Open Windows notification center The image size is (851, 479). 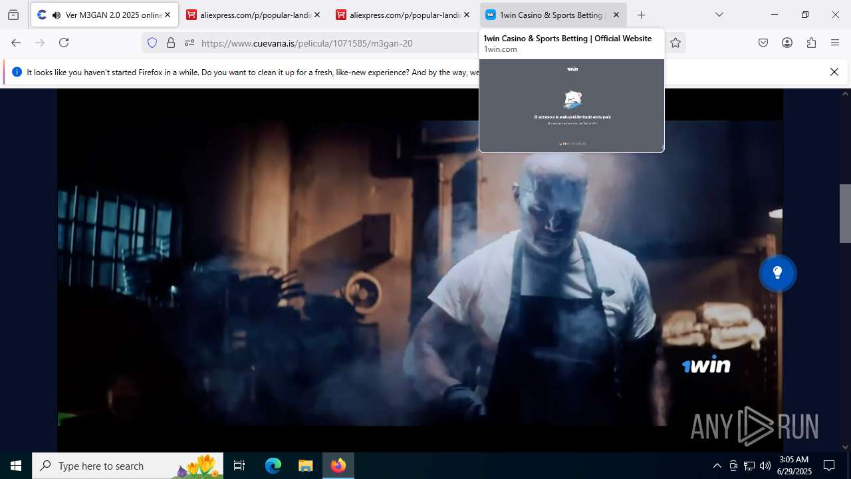[829, 466]
